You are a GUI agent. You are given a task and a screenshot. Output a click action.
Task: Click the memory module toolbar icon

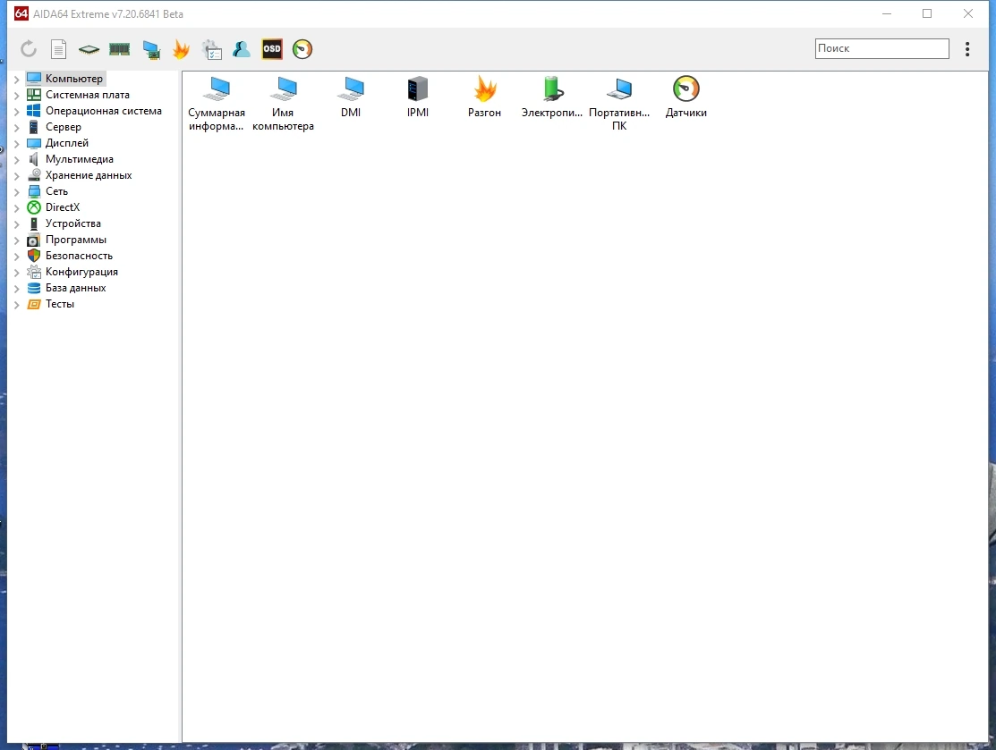(x=119, y=49)
